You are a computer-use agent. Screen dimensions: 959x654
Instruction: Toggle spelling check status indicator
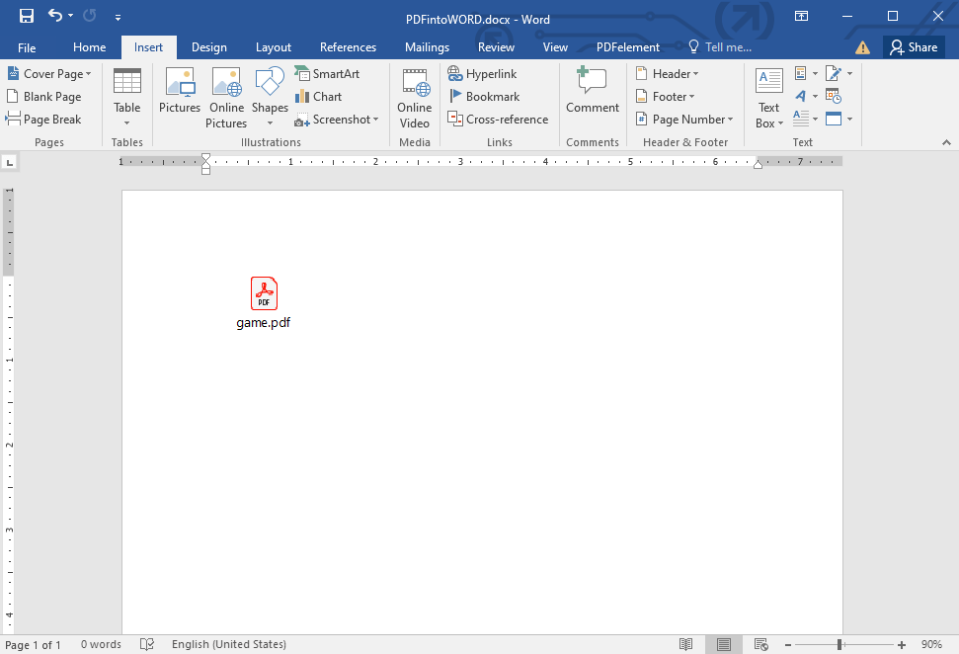[x=146, y=644]
